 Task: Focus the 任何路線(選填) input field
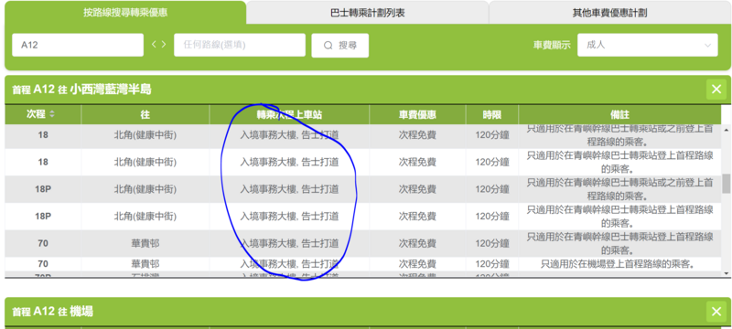click(240, 45)
